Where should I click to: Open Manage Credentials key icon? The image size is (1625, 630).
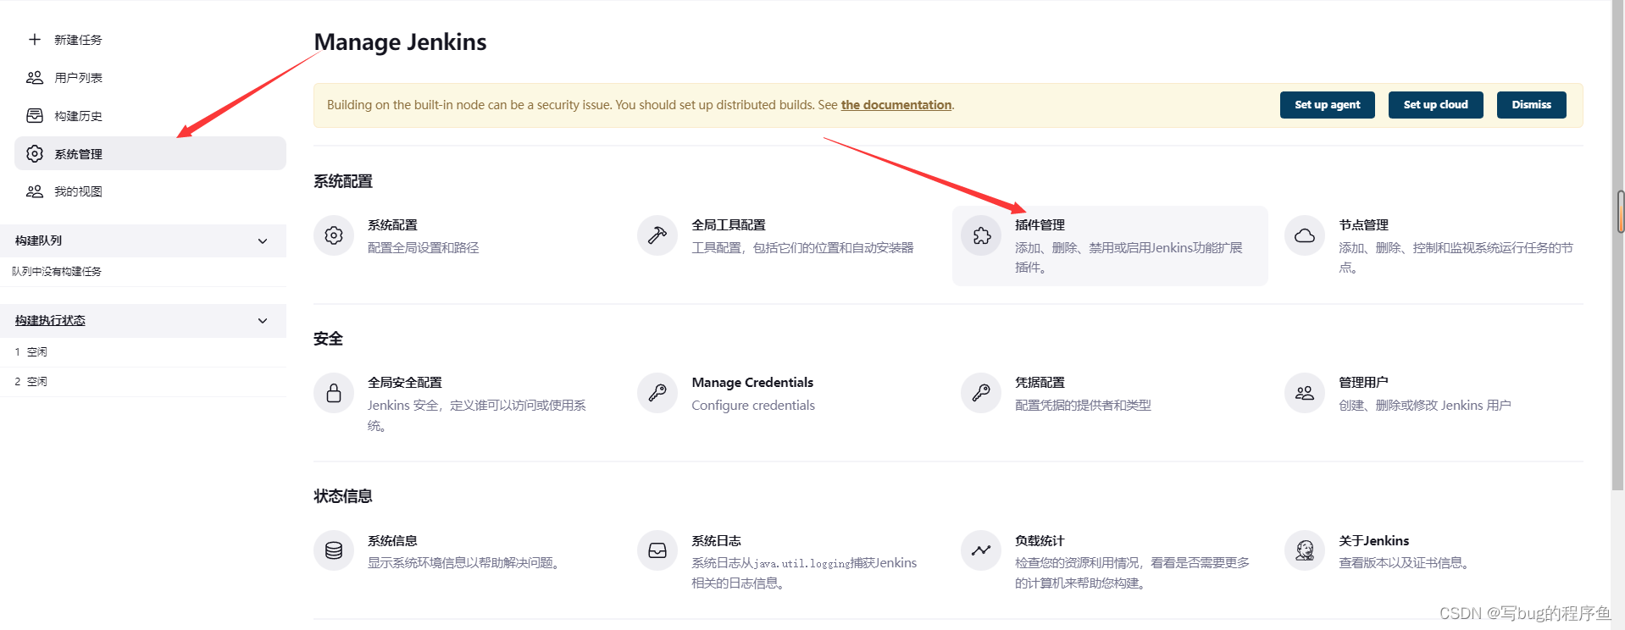pos(657,393)
